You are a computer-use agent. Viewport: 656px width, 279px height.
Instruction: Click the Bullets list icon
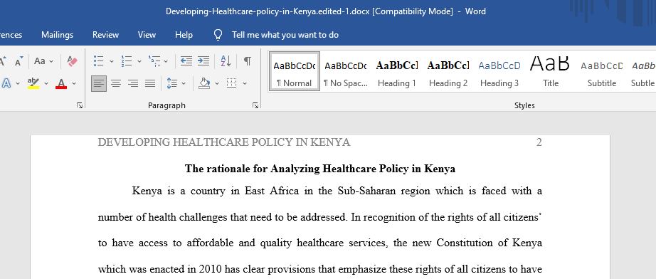(x=99, y=61)
